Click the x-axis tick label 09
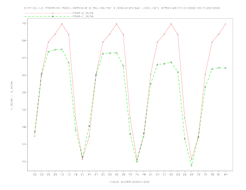This screenshot has width=246, height=190. (x=55, y=174)
